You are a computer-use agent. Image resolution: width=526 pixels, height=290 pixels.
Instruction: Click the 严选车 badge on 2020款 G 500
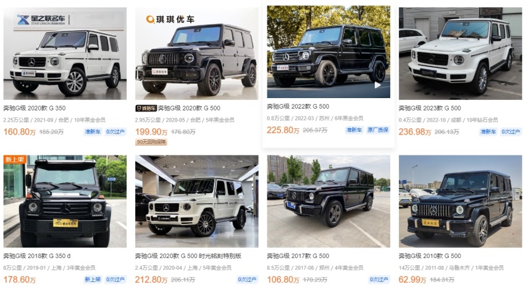pos(146,109)
